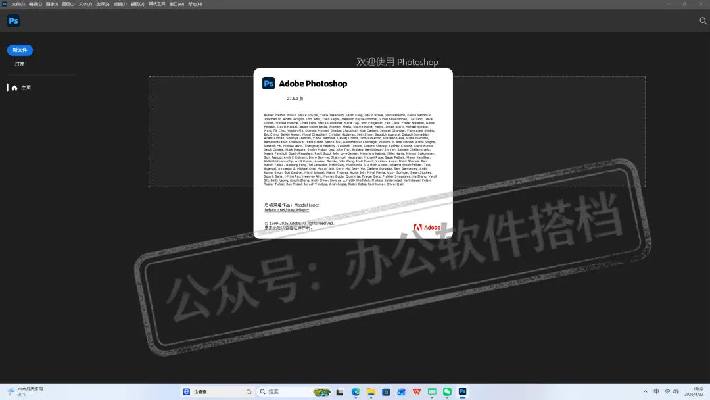
Task: Open the 文件(F) menu
Action: pyautogui.click(x=18, y=4)
